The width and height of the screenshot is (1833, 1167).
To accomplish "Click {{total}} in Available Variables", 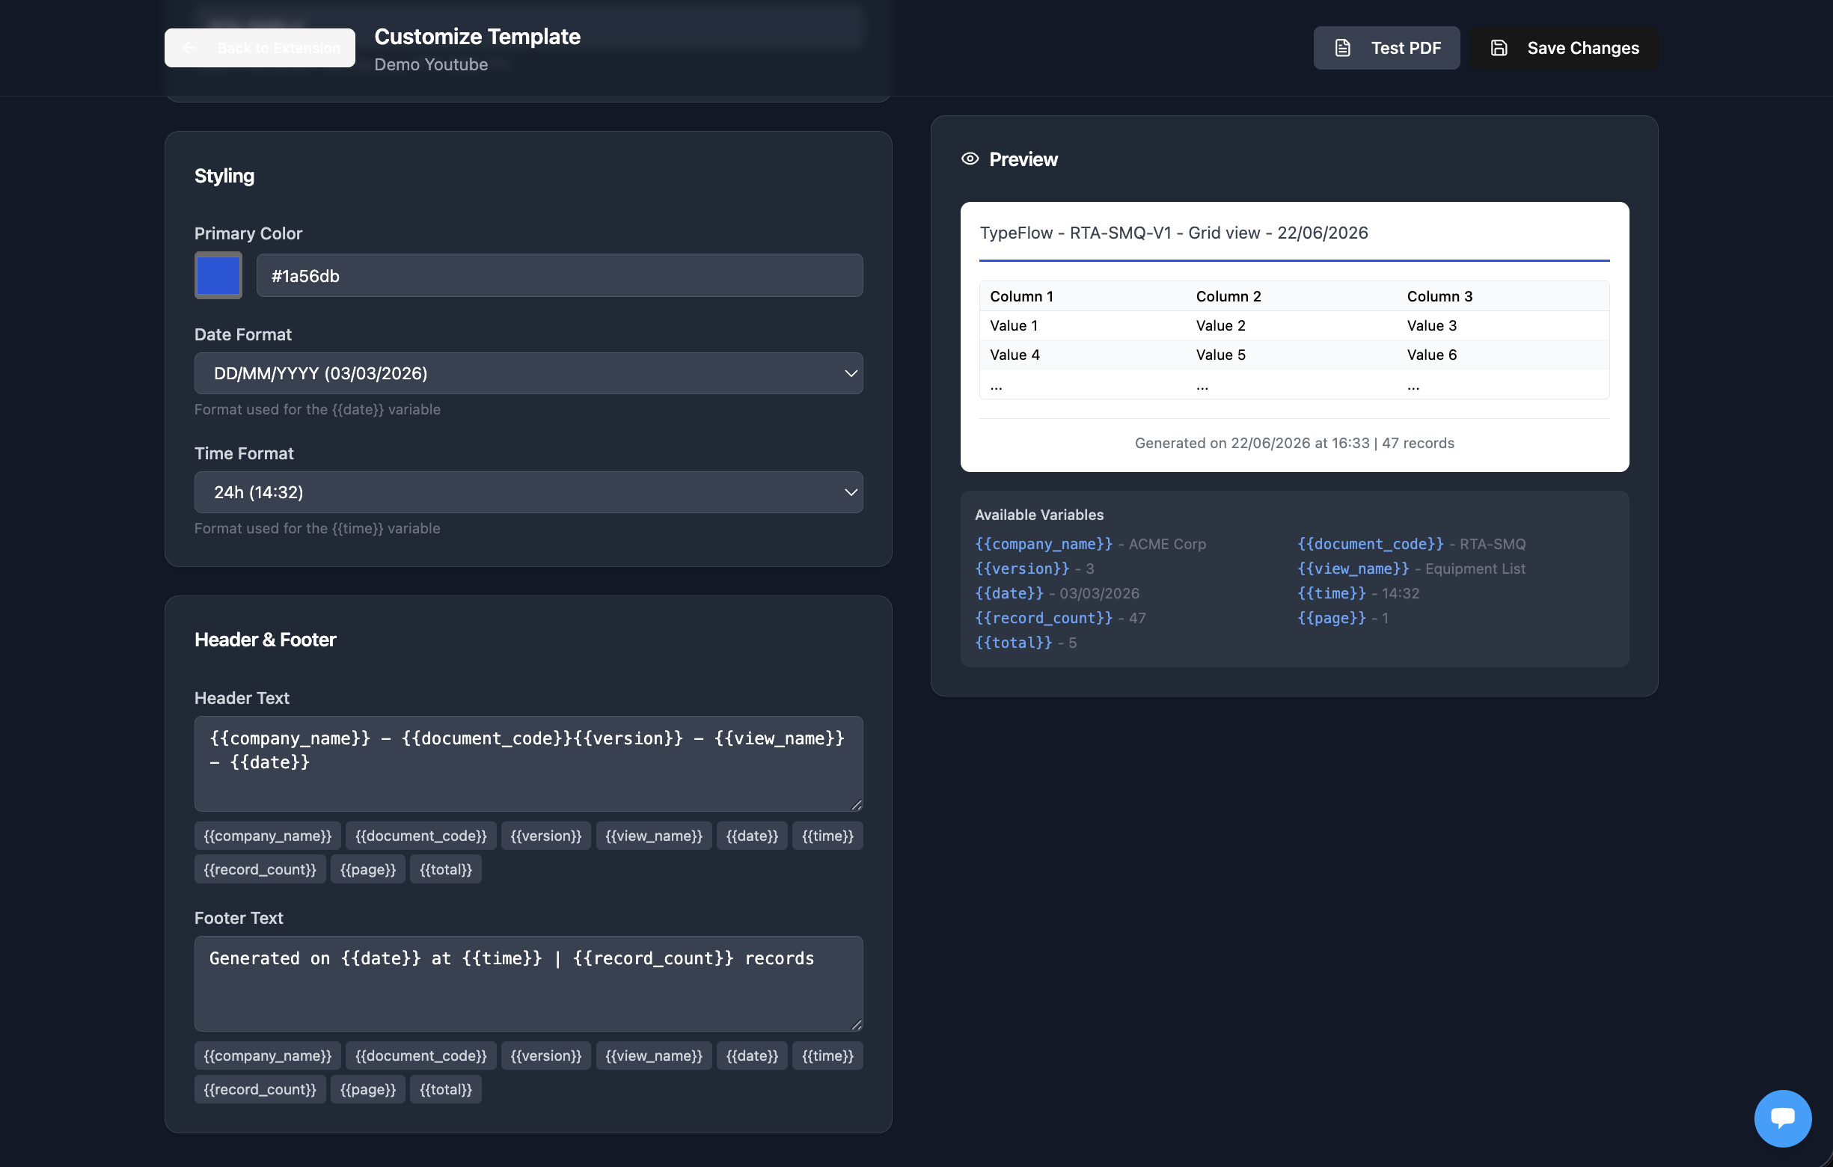I will tap(1014, 643).
